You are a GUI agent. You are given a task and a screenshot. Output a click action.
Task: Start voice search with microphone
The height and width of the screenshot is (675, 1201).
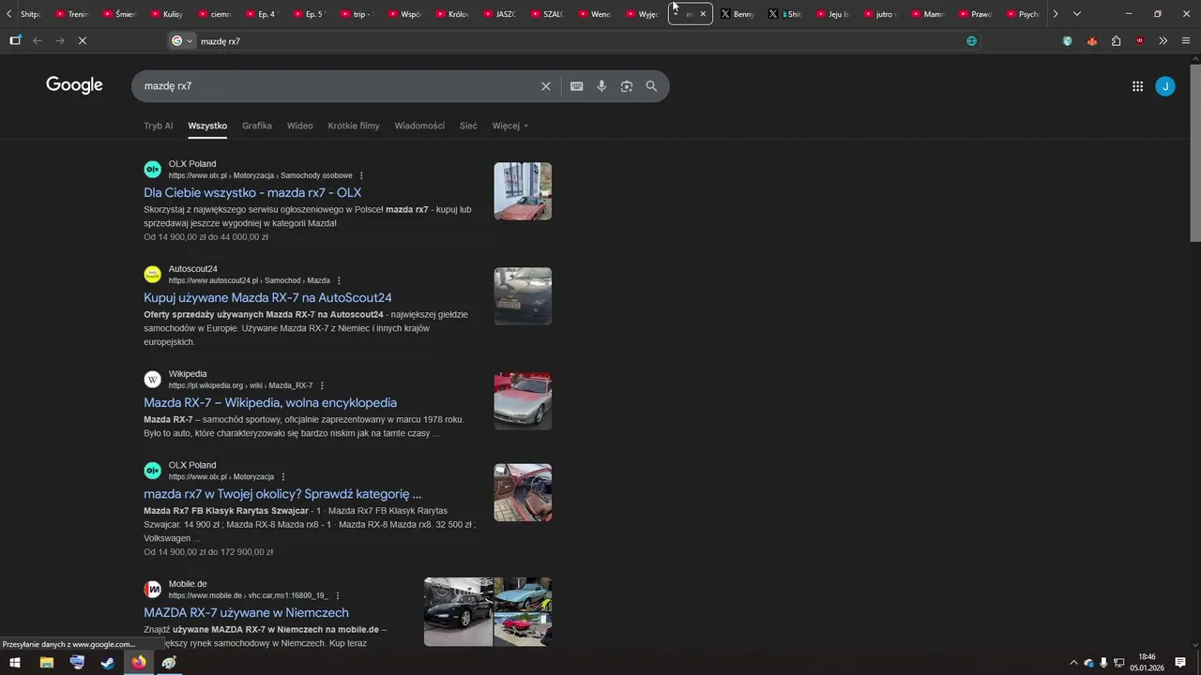click(601, 86)
